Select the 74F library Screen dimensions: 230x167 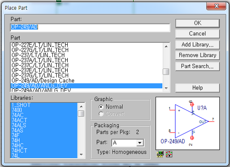pos(44,135)
